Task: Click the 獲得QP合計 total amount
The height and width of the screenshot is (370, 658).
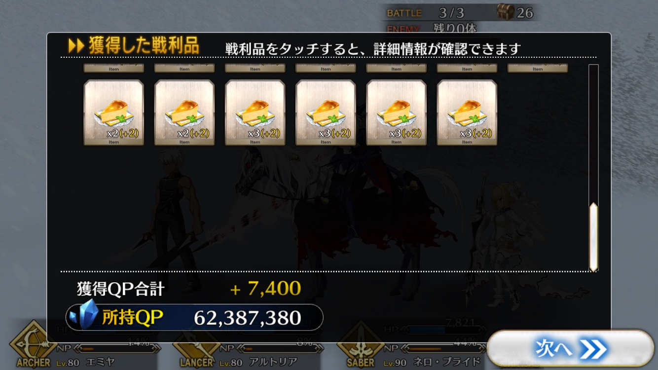Action: tap(265, 289)
